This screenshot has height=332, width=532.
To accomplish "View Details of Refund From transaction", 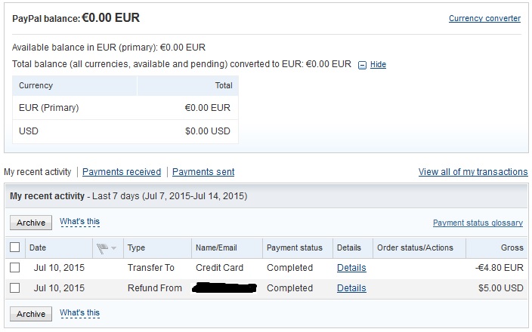I will 351,288.
